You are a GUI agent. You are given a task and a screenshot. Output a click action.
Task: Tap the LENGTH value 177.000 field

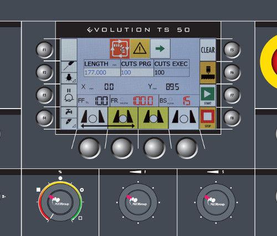pyautogui.click(x=102, y=73)
